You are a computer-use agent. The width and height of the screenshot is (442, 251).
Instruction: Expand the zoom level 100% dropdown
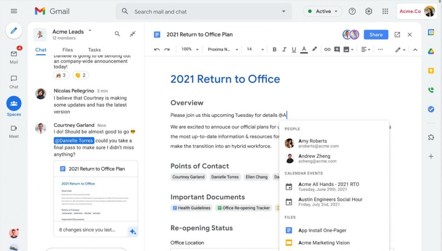190,49
